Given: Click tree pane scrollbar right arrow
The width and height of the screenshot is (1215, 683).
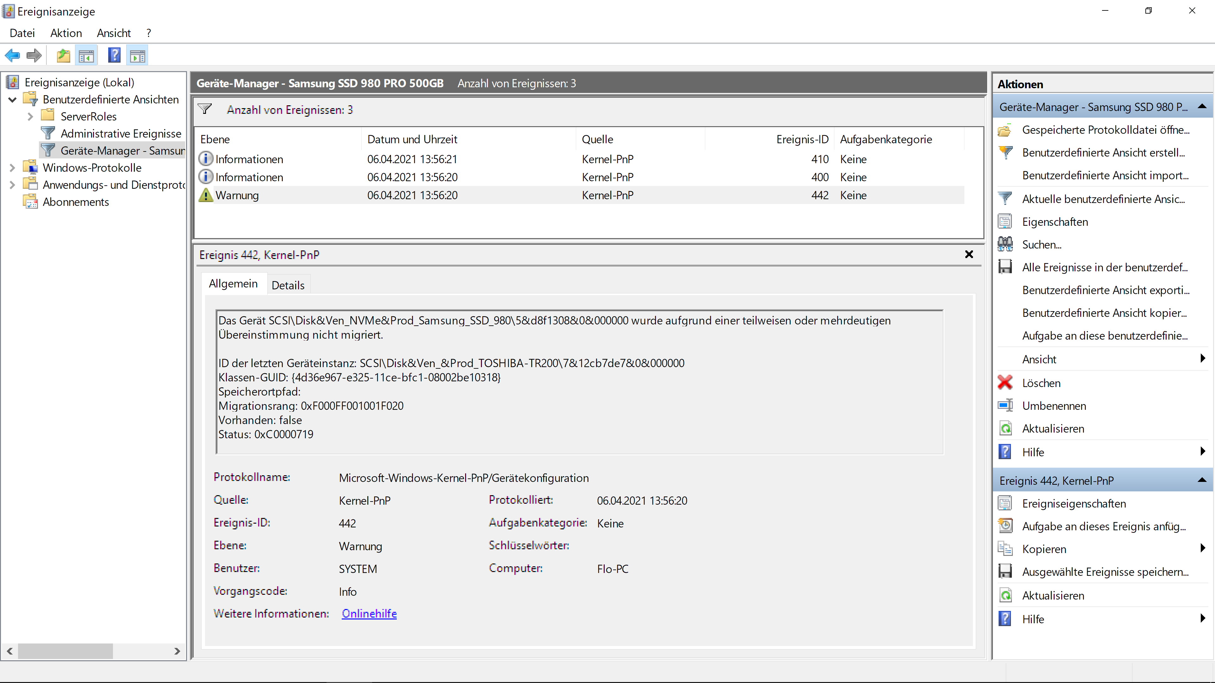Looking at the screenshot, I should tap(177, 651).
